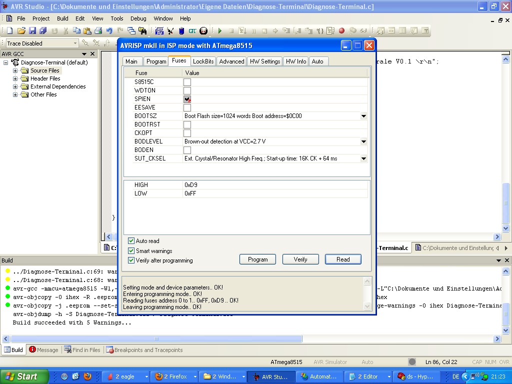
Task: Open the window list toolbar icon
Action: pos(131,30)
